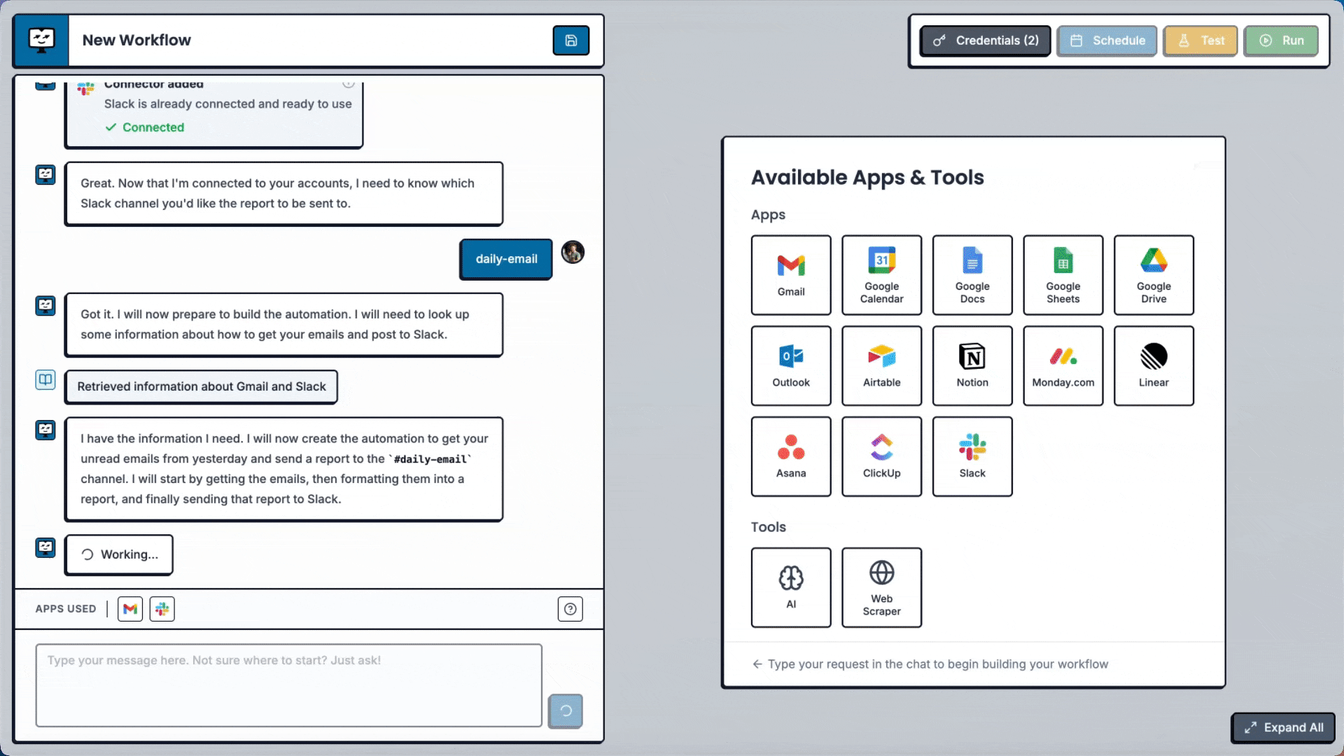This screenshot has width=1344, height=756.
Task: Click the user avatar thumbnail
Action: [x=573, y=252]
